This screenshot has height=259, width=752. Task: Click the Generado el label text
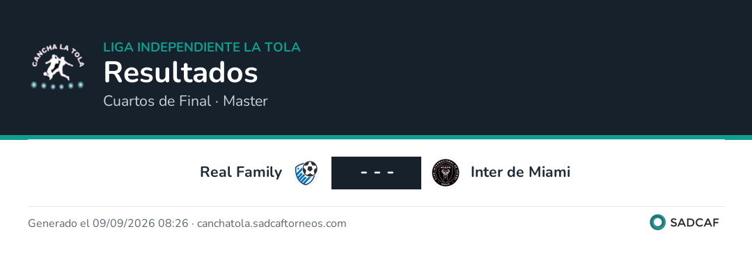(59, 223)
